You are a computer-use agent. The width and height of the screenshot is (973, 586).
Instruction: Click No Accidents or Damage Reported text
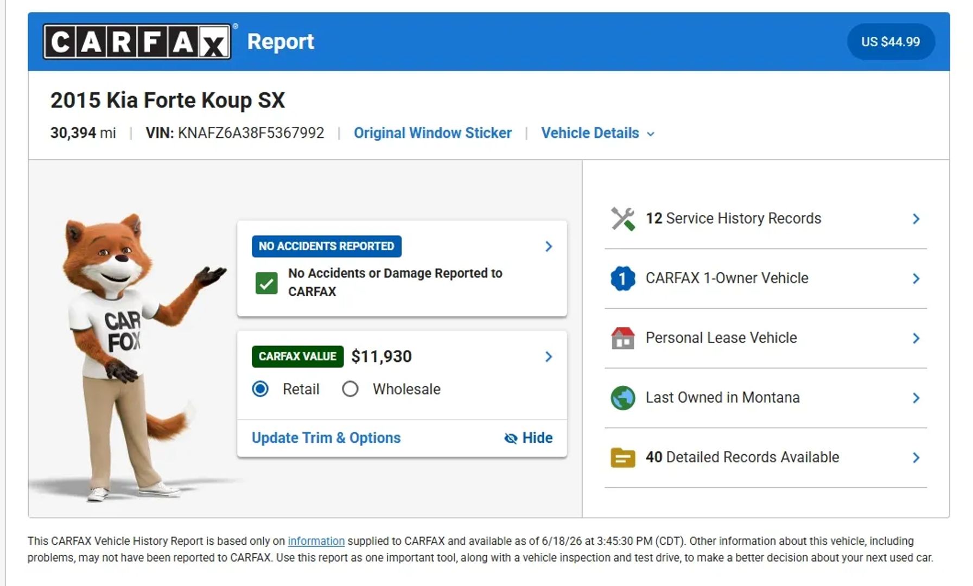(x=395, y=282)
